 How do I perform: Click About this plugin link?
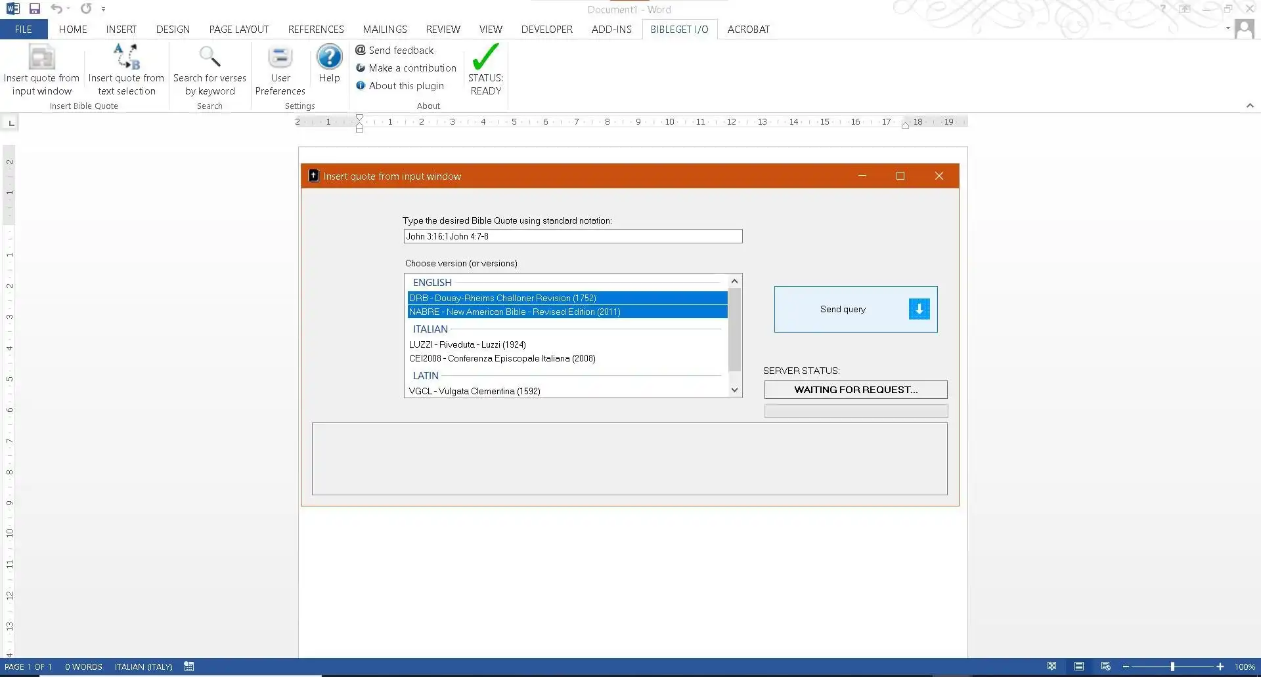click(407, 85)
